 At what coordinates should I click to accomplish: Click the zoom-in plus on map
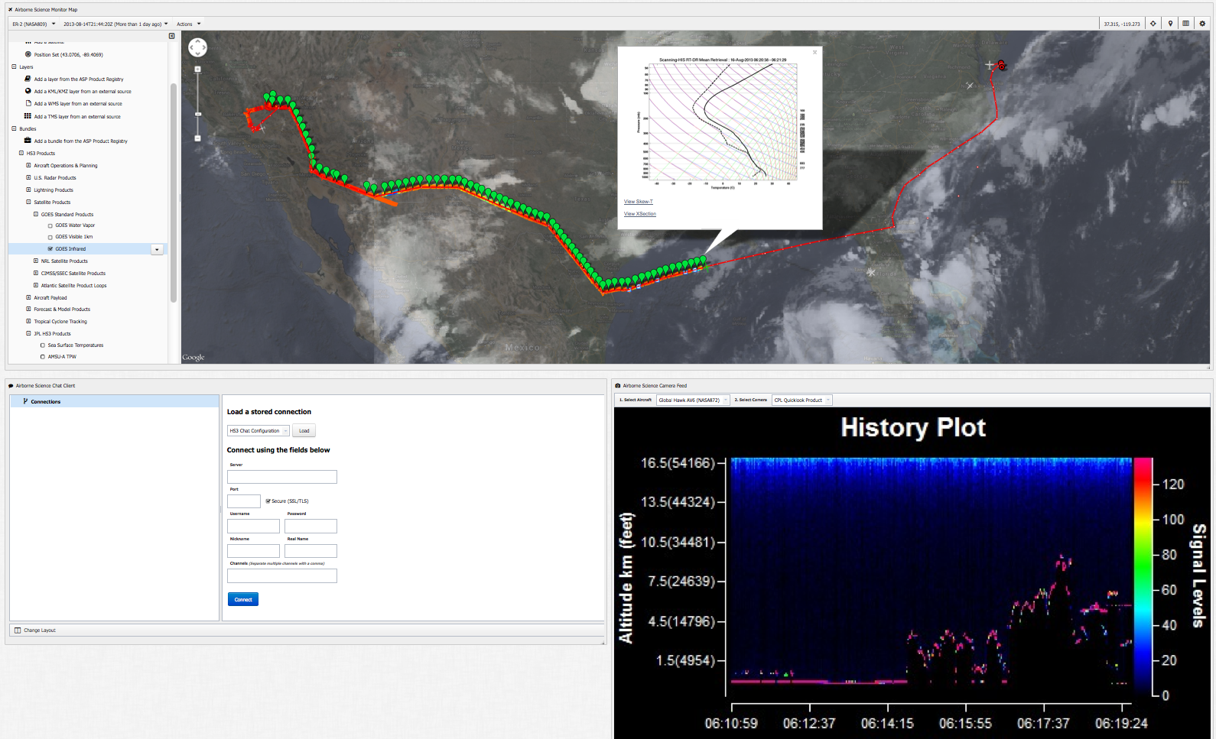coord(197,70)
